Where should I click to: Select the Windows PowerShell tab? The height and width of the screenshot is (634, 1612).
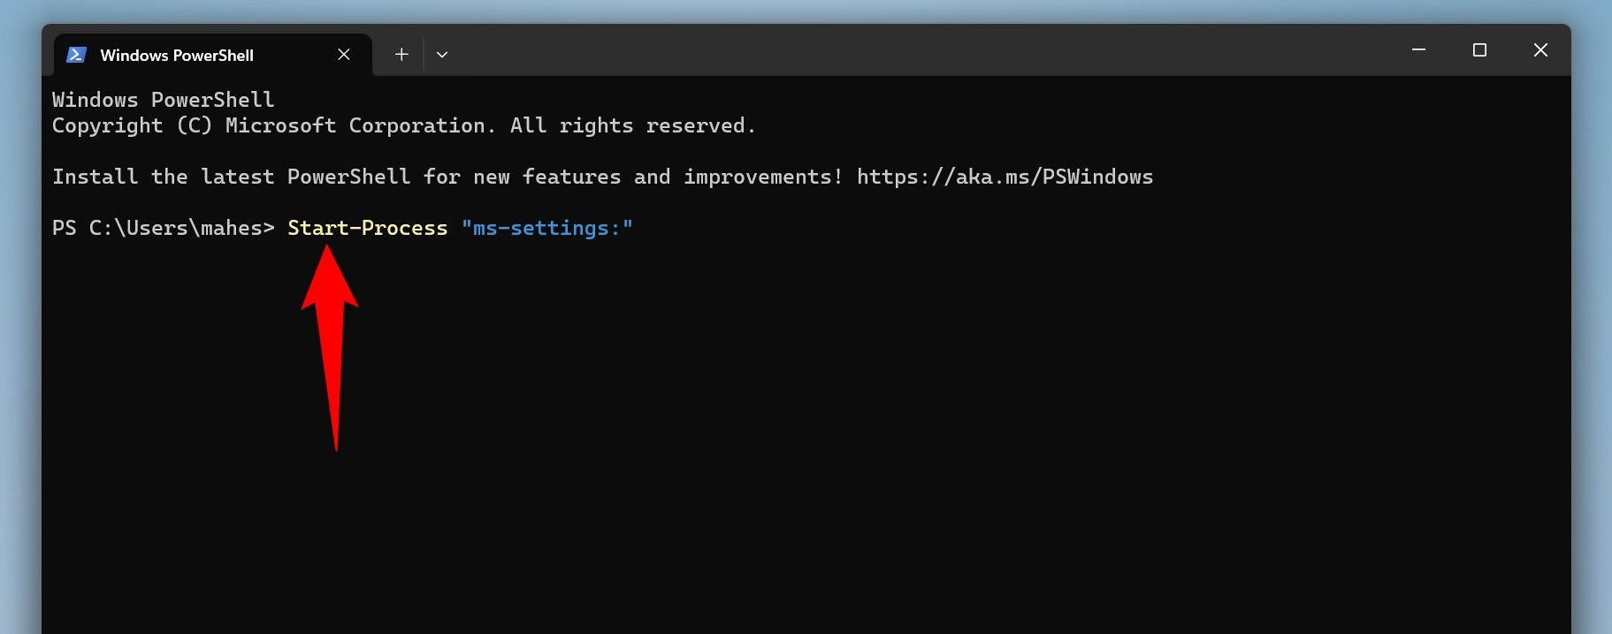pyautogui.click(x=177, y=55)
